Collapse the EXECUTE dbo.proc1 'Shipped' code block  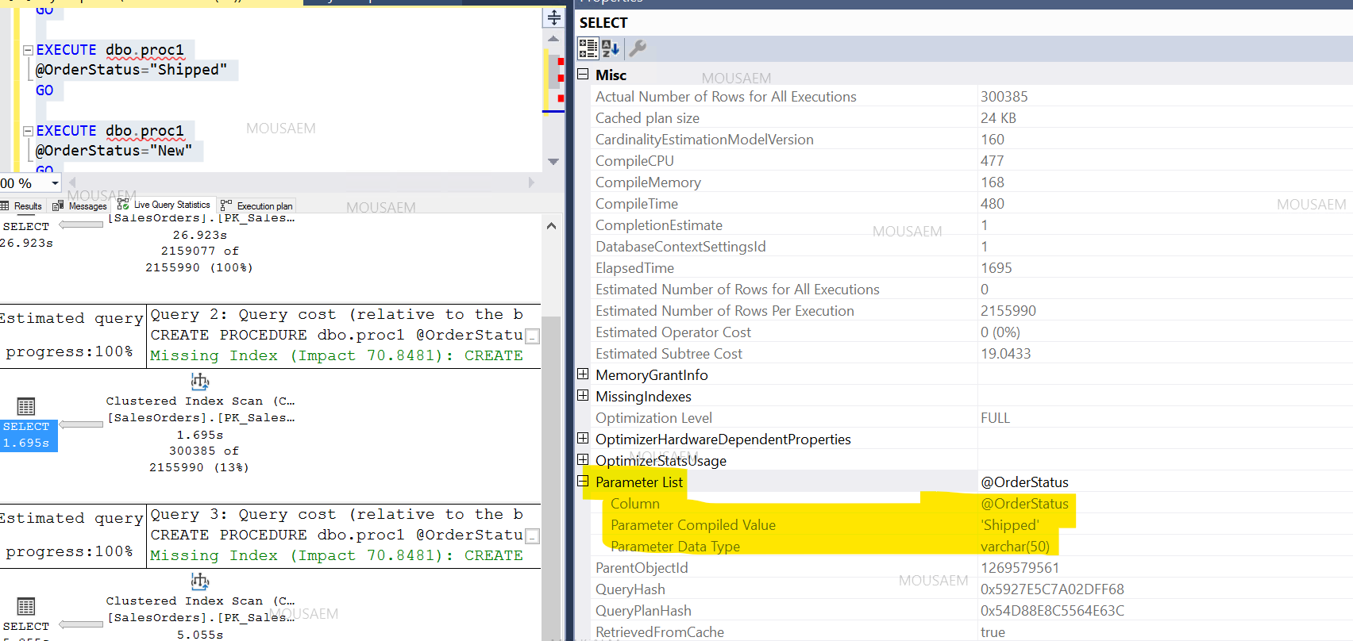point(28,50)
